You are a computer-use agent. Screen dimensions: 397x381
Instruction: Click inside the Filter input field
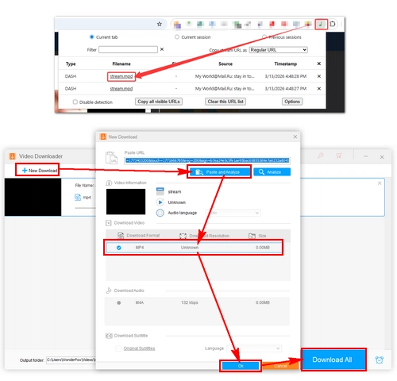129,49
